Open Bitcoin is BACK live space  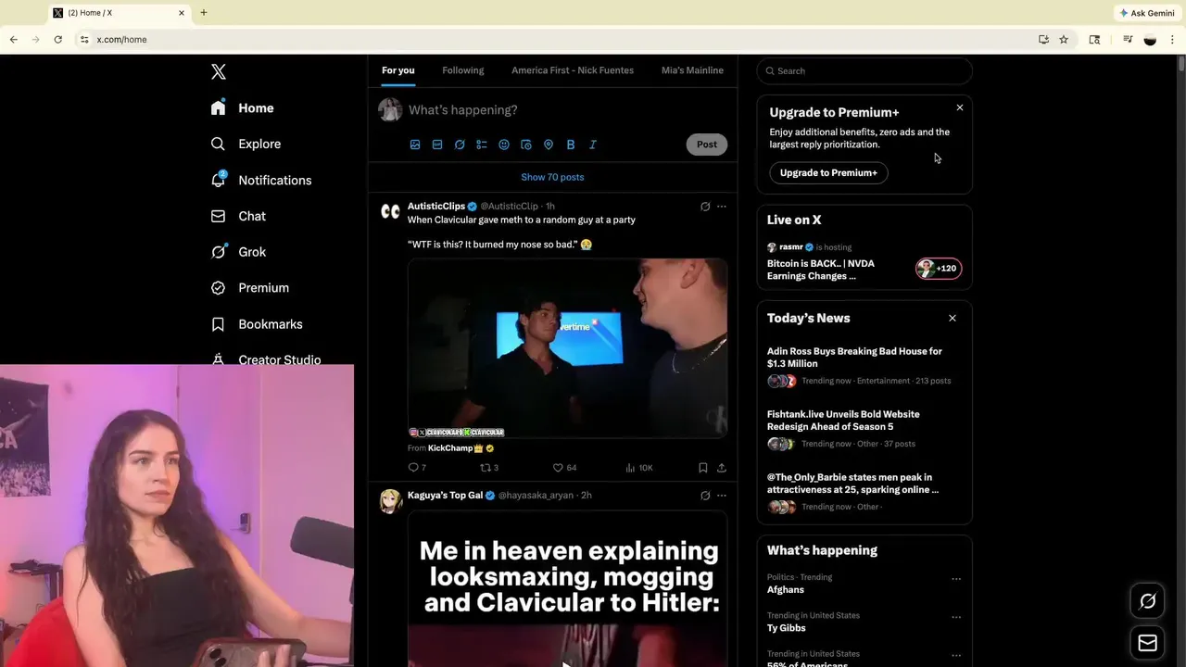(x=821, y=270)
